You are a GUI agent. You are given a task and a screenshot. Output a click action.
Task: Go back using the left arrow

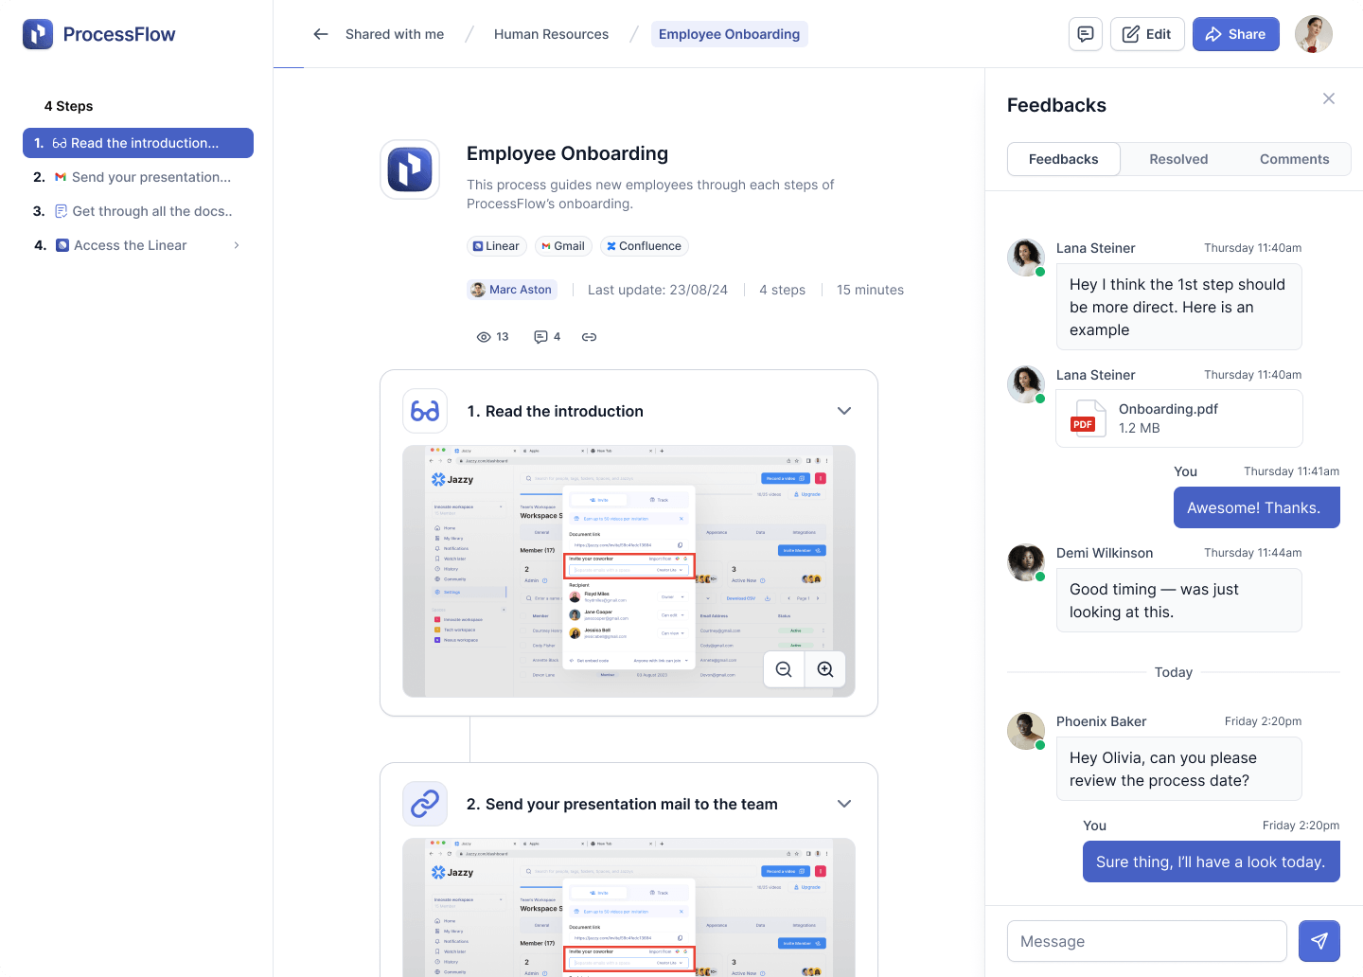coord(321,34)
